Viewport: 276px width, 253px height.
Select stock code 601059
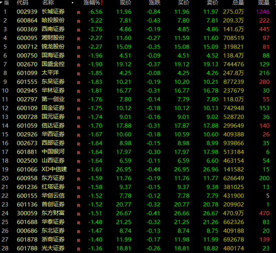point(27,126)
